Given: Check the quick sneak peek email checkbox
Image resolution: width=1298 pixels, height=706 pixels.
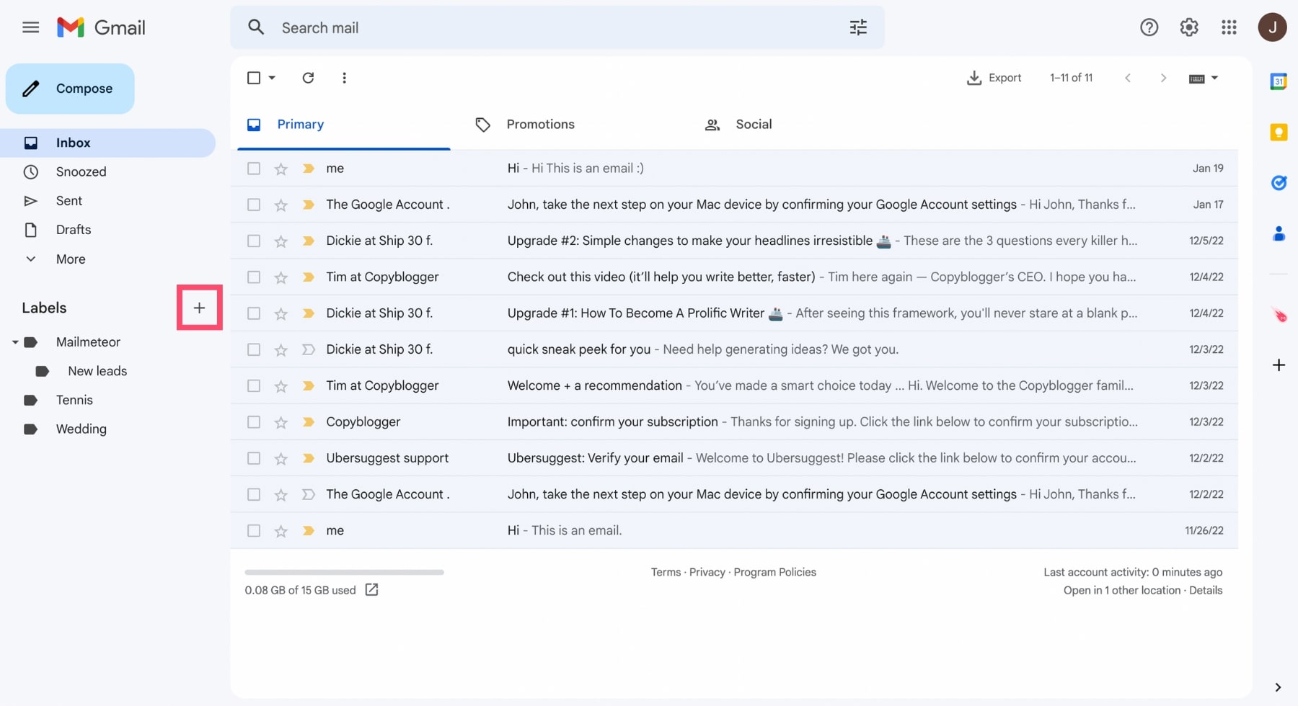Looking at the screenshot, I should pos(254,349).
